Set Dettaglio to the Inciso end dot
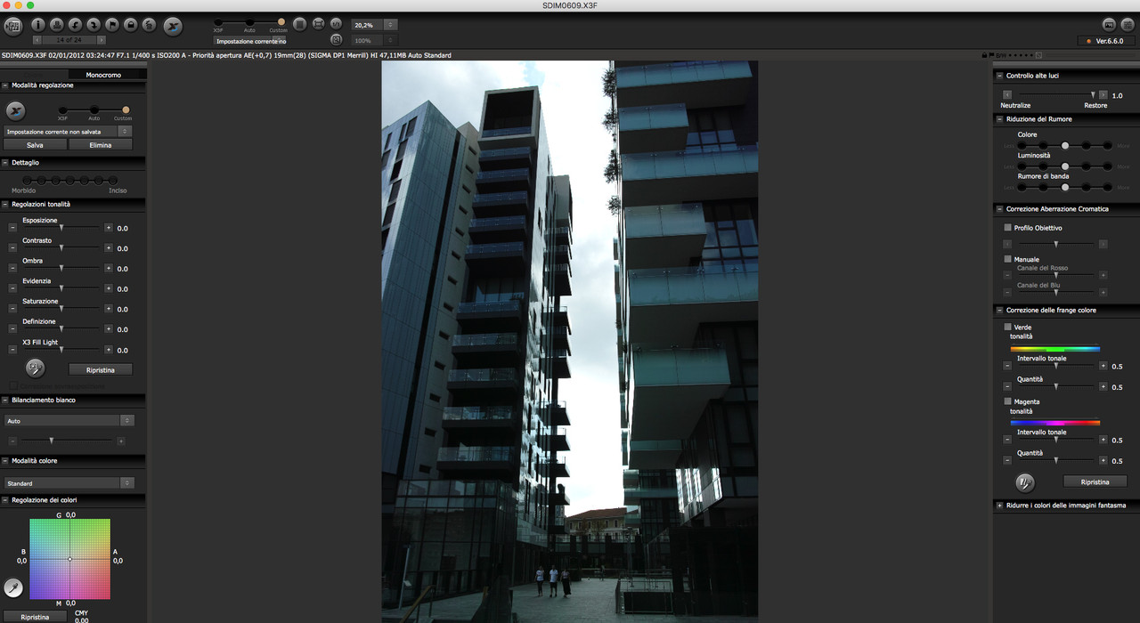Viewport: 1140px width, 623px height. coord(113,180)
